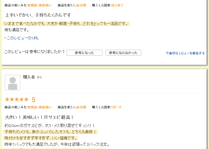209x149 pixels.
Task: Click the second review's 自分用 tag
Action: point(81,107)
